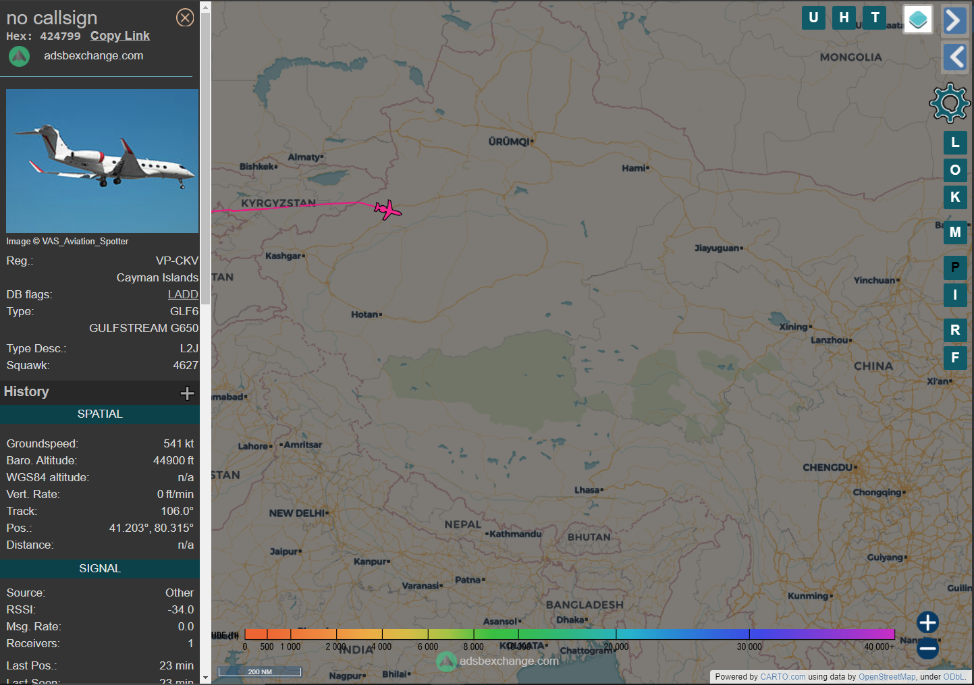Click the Last Pos. 23 min value
The height and width of the screenshot is (685, 974).
pyautogui.click(x=176, y=665)
